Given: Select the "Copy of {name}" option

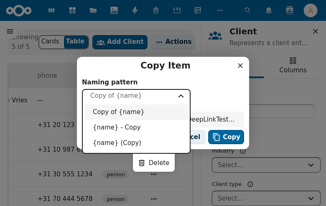Looking at the screenshot, I should [x=136, y=112].
